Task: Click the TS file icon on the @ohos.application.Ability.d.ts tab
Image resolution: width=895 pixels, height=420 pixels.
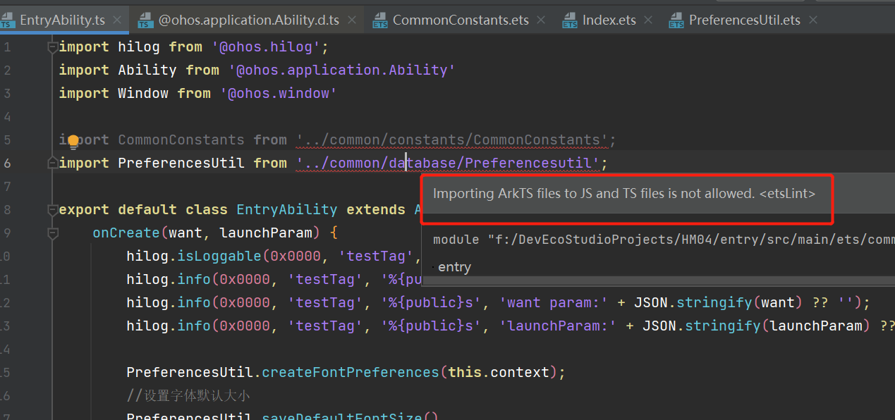Action: pos(145,20)
